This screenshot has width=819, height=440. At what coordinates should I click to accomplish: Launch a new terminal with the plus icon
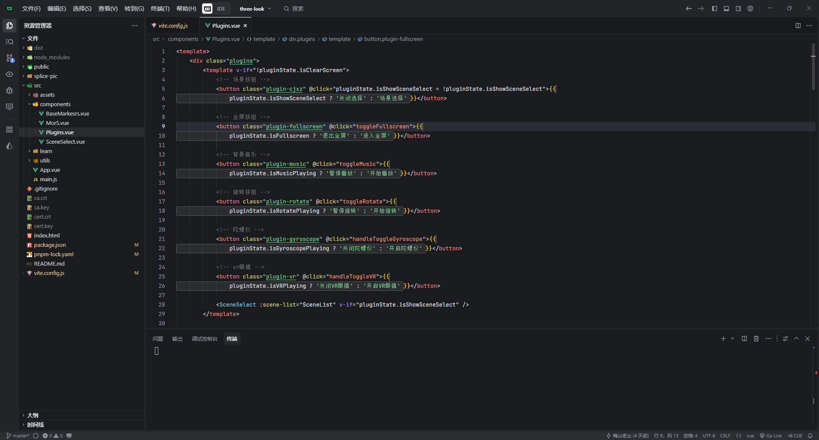pos(723,339)
